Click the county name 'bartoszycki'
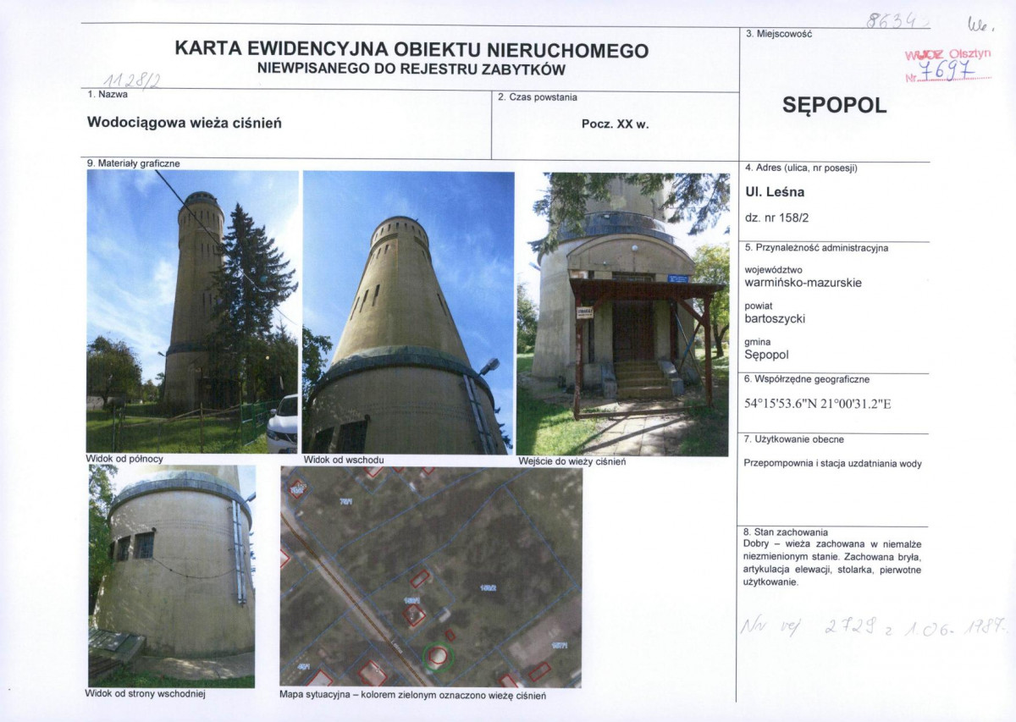This screenshot has width=1016, height=722. 775,319
